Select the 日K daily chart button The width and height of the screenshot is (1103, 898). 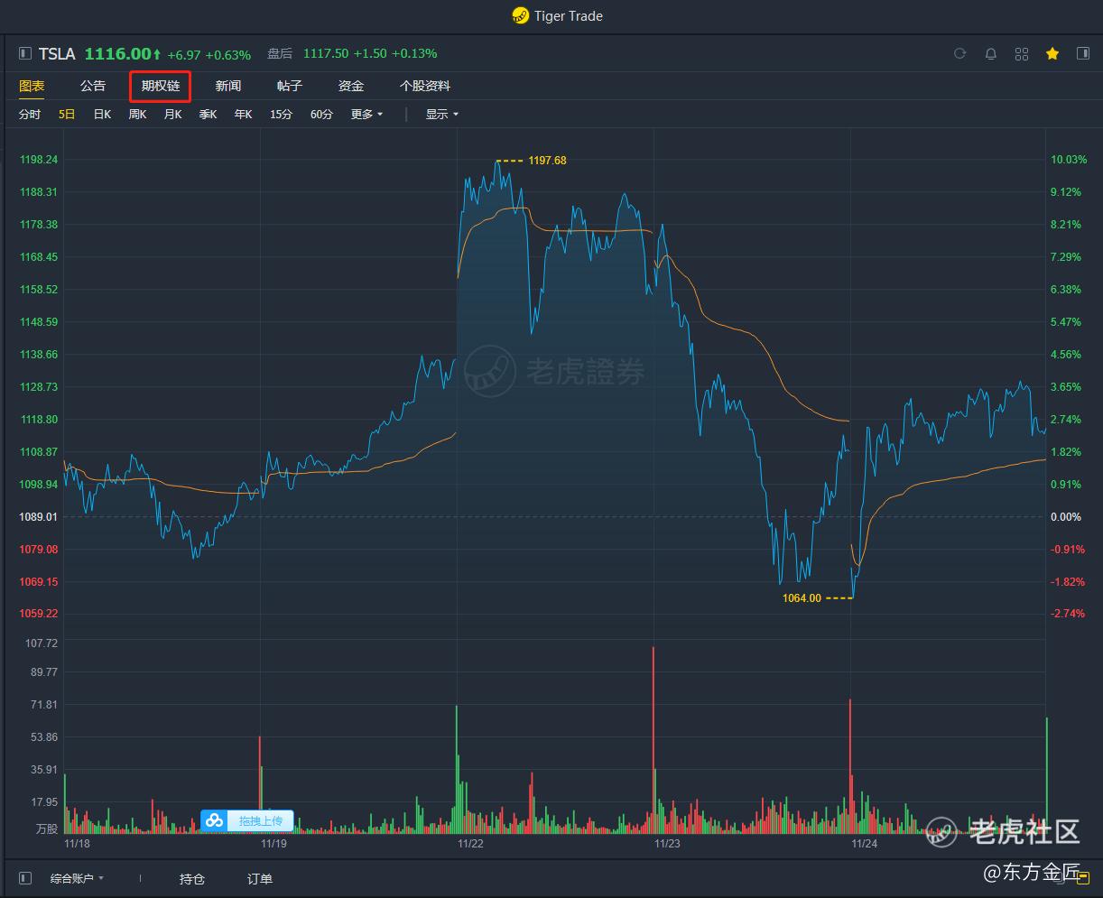point(102,115)
